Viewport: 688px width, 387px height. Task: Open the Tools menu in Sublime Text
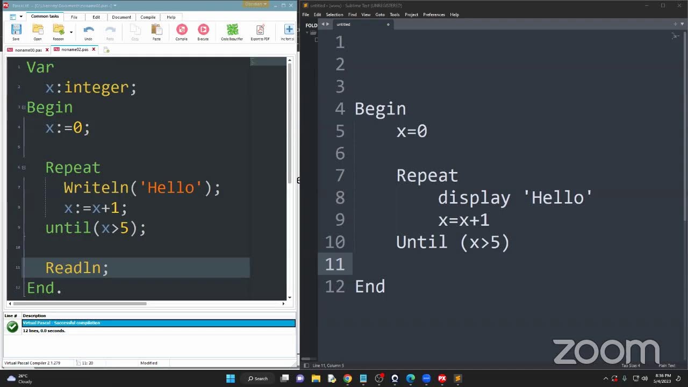point(395,15)
